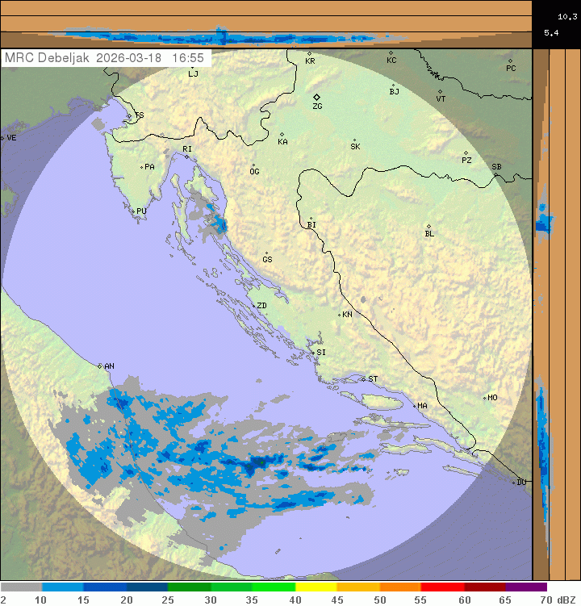Screen dimensions: 581x606
Task: Select the red 55–60 dBZ legend color
Action: click(442, 587)
